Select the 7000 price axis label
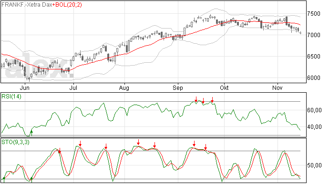The height and width of the screenshot is (184, 329). tap(314, 35)
